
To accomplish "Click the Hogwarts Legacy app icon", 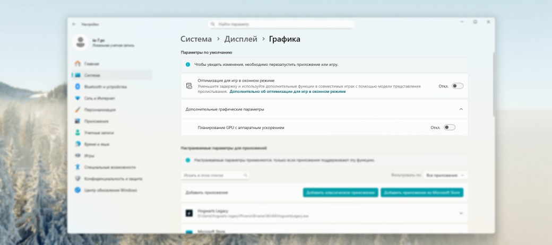I will click(189, 213).
